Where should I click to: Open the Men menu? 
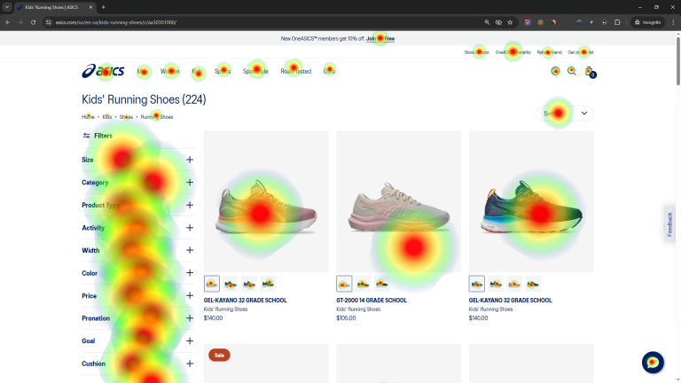143,71
